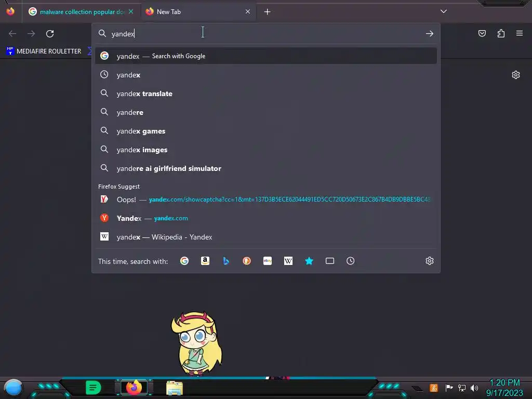Open the Oops! yandex showcaptcha suggestion
This screenshot has height=399, width=532.
pos(266,199)
